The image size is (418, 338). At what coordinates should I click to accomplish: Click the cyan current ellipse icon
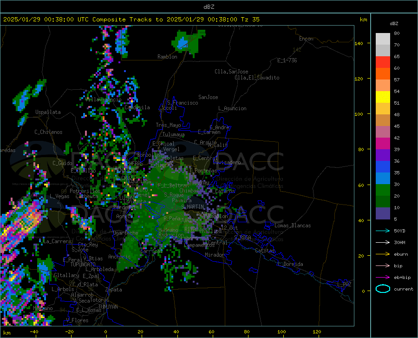point(383,289)
